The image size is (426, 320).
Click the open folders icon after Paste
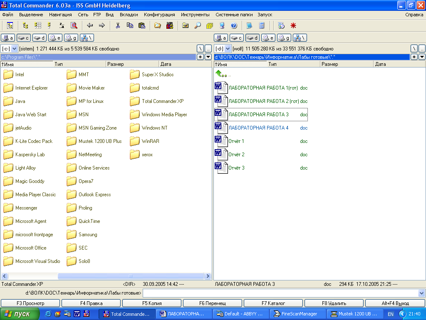pyautogui.click(x=158, y=25)
